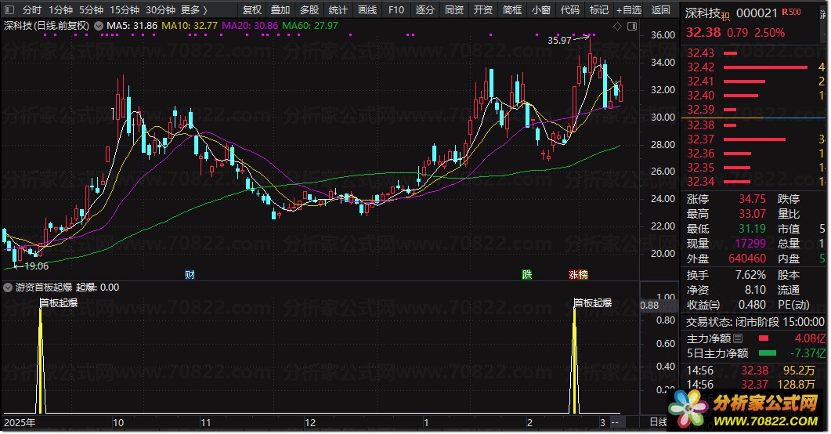Toggle the 叠加 overlay mode
Viewport: 831px width, 434px height.
[280, 10]
